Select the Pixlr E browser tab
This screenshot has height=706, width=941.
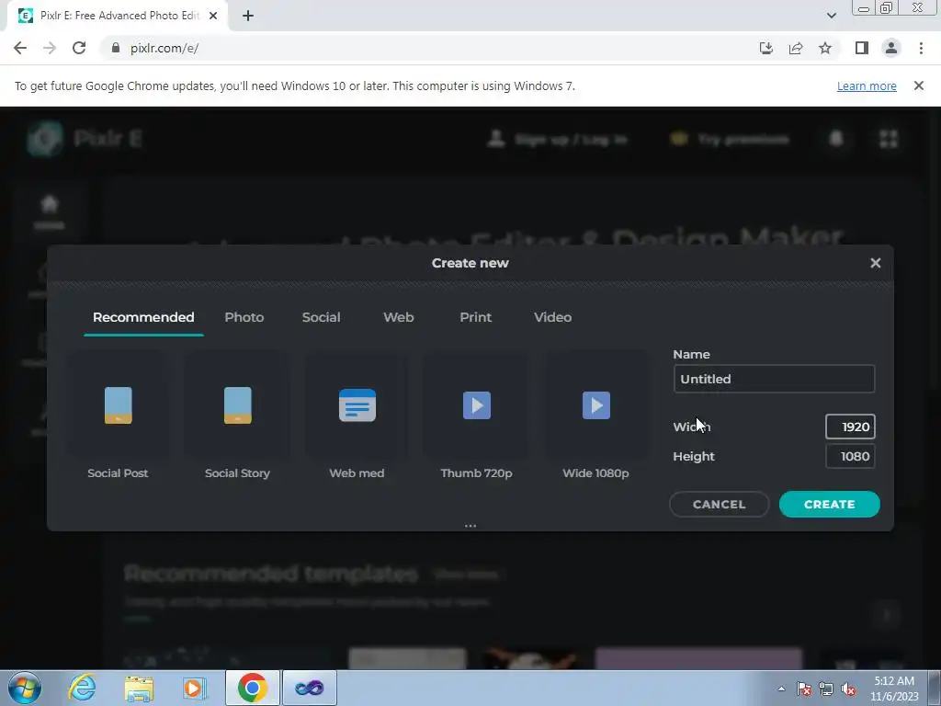pos(117,16)
